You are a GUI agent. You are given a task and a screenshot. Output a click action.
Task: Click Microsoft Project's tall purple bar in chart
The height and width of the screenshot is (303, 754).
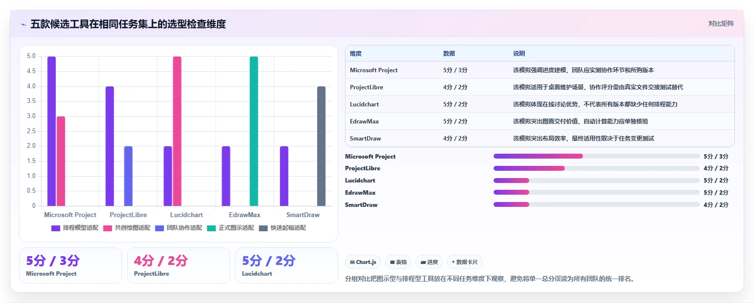[51, 131]
